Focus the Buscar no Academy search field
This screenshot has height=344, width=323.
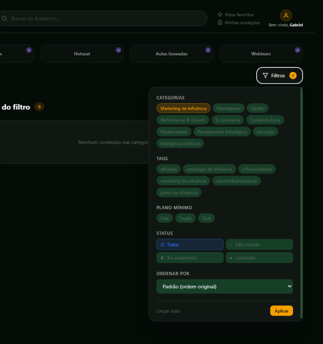tap(103, 18)
